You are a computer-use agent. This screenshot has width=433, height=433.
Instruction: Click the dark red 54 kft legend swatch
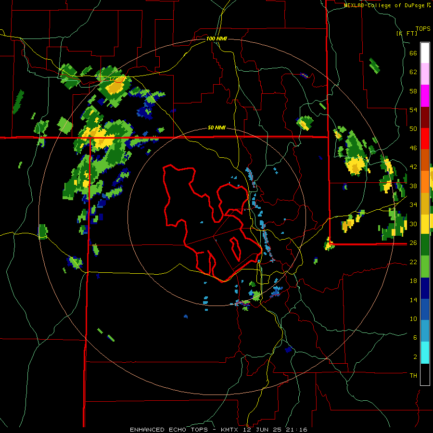coord(425,117)
